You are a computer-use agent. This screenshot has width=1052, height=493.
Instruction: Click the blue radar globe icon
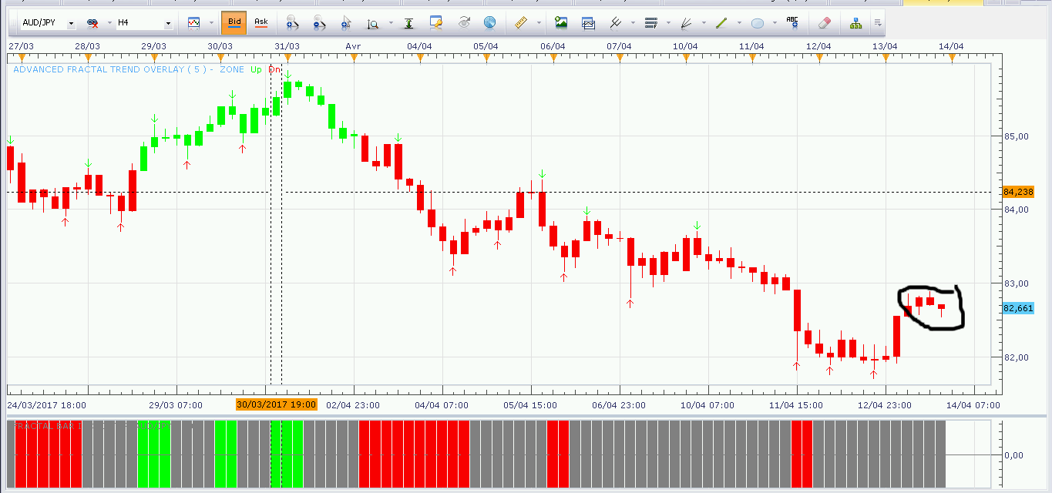(490, 23)
